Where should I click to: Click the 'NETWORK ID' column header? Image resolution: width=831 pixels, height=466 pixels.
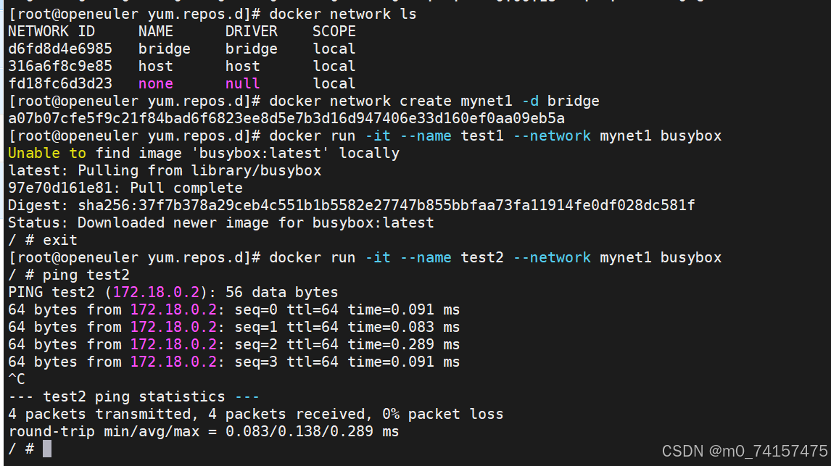coord(51,31)
